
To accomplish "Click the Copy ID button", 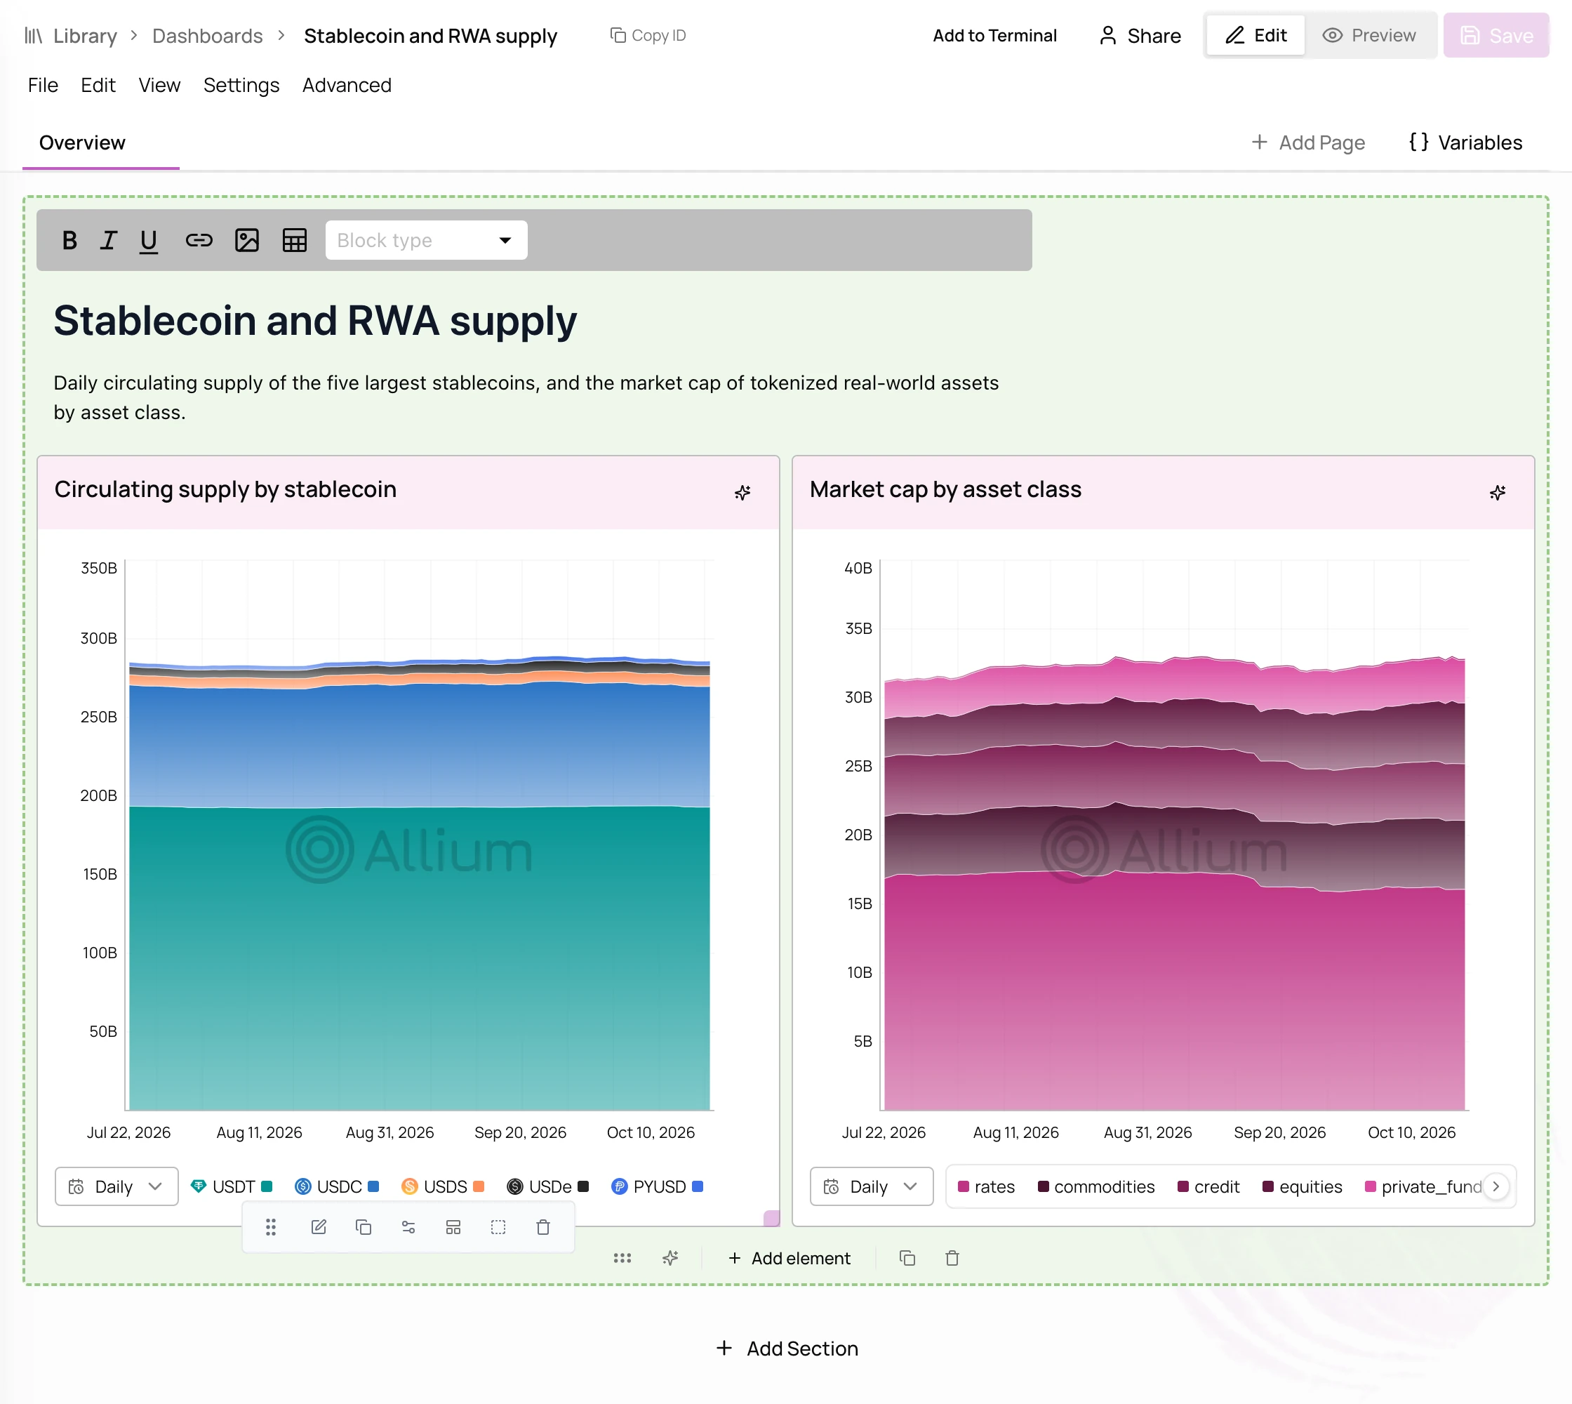I will click(x=648, y=36).
